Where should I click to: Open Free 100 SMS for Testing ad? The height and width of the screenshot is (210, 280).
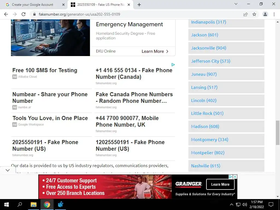click(45, 70)
